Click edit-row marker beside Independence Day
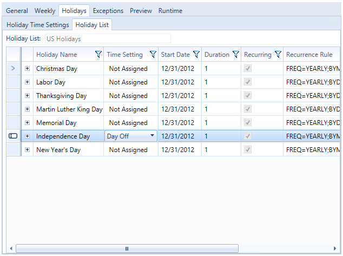The height and width of the screenshot is (256, 343). pos(13,136)
